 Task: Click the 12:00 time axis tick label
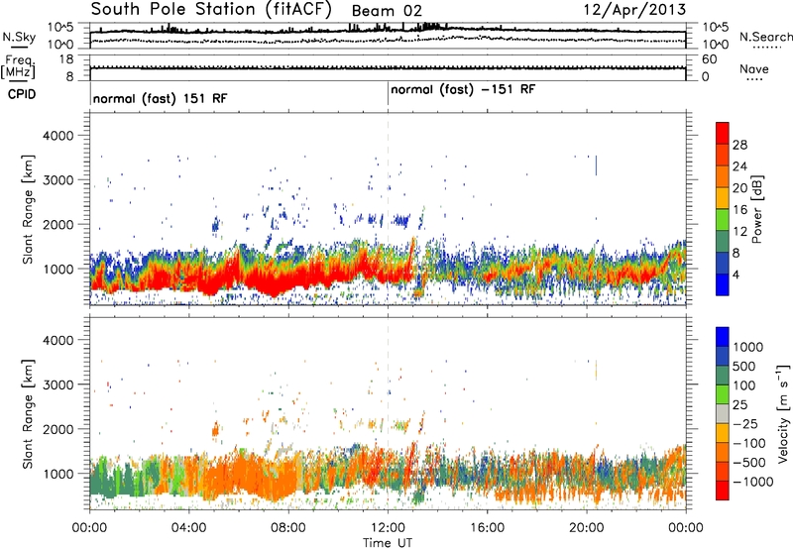click(x=388, y=528)
